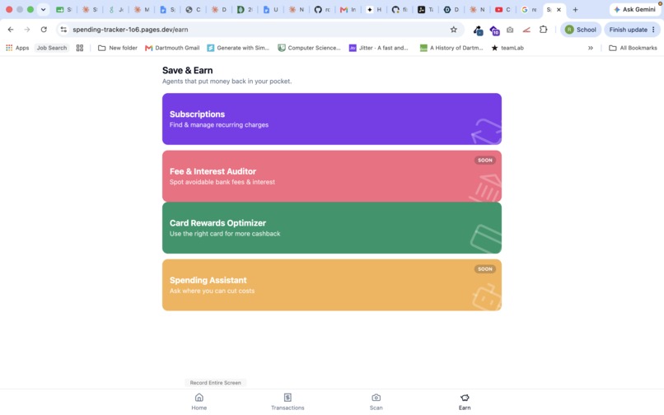Open the purple extension with 10 badge
This screenshot has height=415, width=664.
point(494,30)
